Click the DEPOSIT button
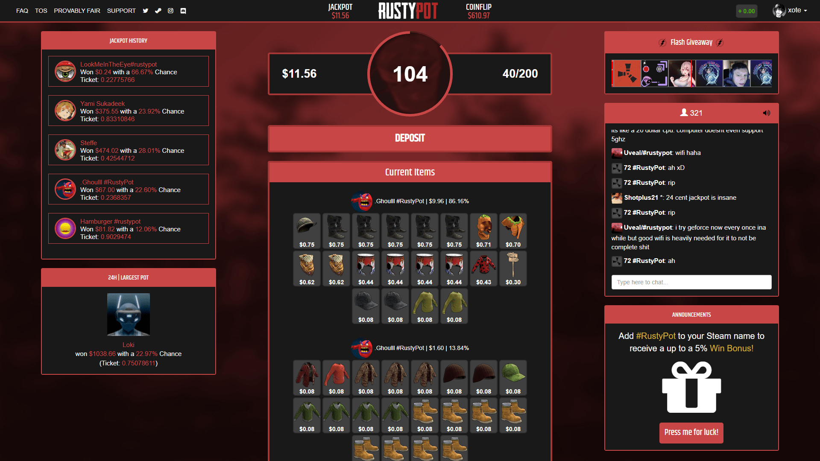 click(410, 138)
